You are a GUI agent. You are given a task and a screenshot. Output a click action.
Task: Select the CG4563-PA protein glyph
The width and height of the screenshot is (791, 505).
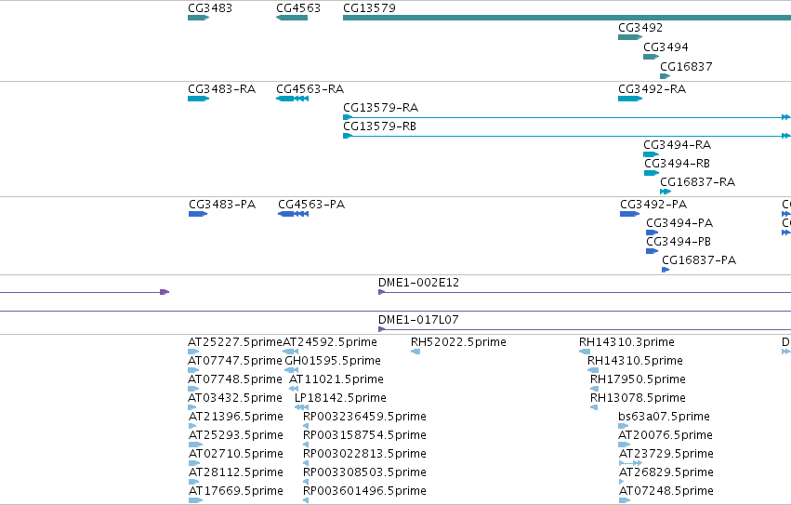293,214
